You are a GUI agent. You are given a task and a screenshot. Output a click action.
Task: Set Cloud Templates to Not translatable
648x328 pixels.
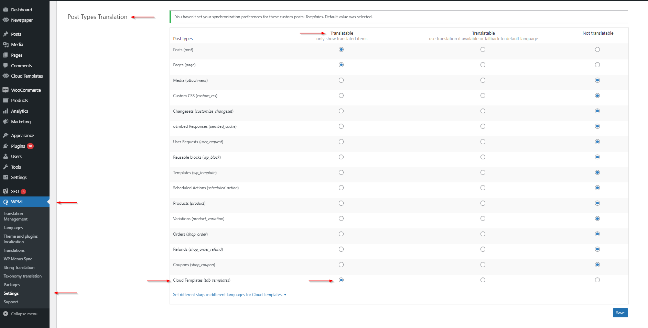(597, 280)
